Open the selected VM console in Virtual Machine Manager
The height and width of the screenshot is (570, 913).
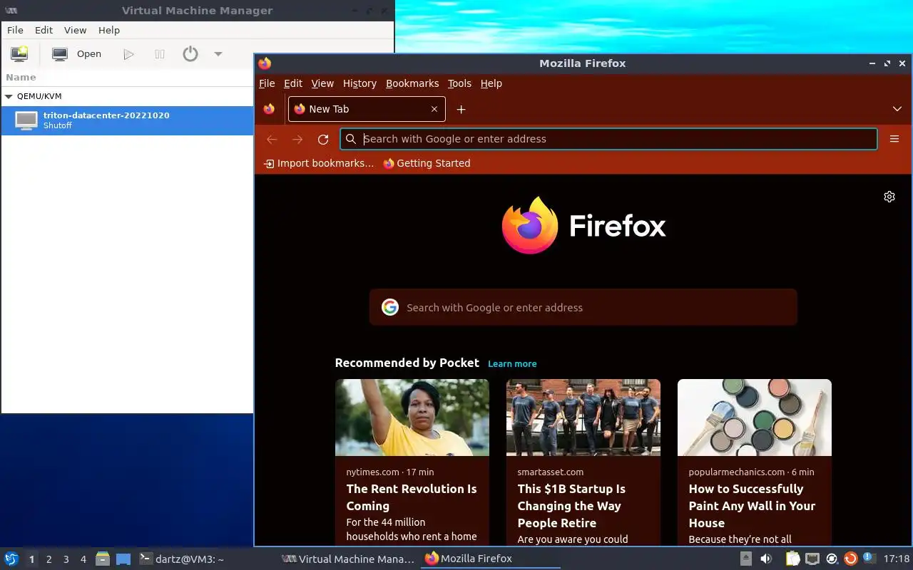point(77,53)
